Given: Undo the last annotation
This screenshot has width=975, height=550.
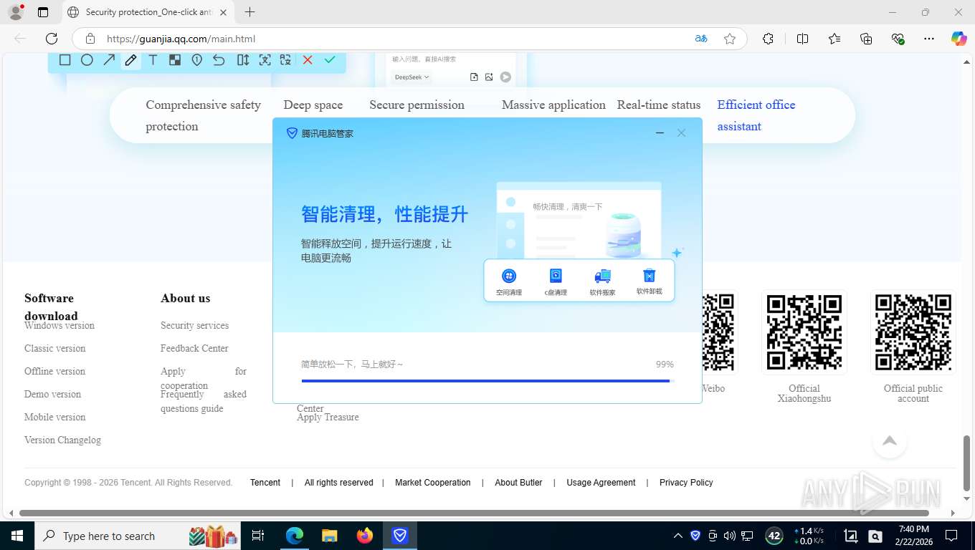Looking at the screenshot, I should (x=219, y=60).
